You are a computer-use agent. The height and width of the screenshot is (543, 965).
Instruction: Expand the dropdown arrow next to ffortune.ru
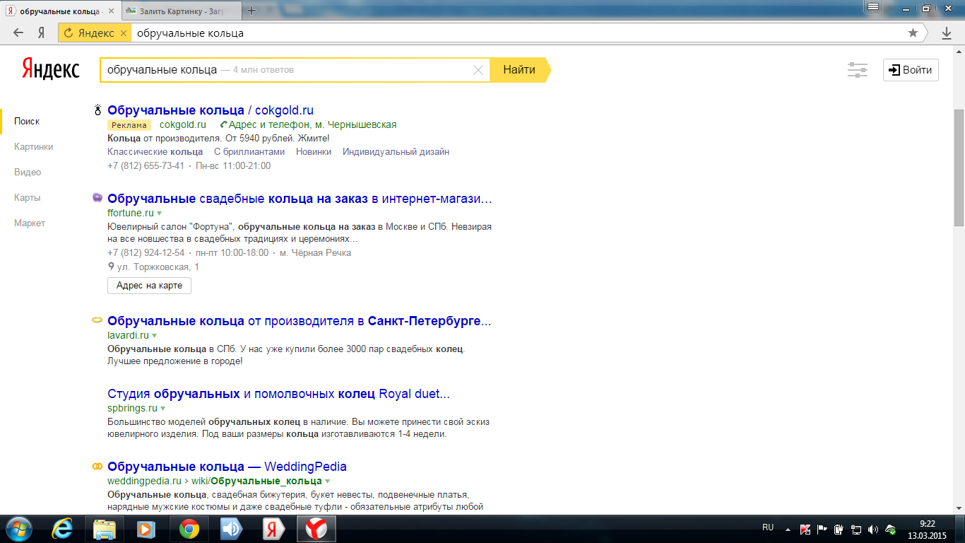click(160, 214)
